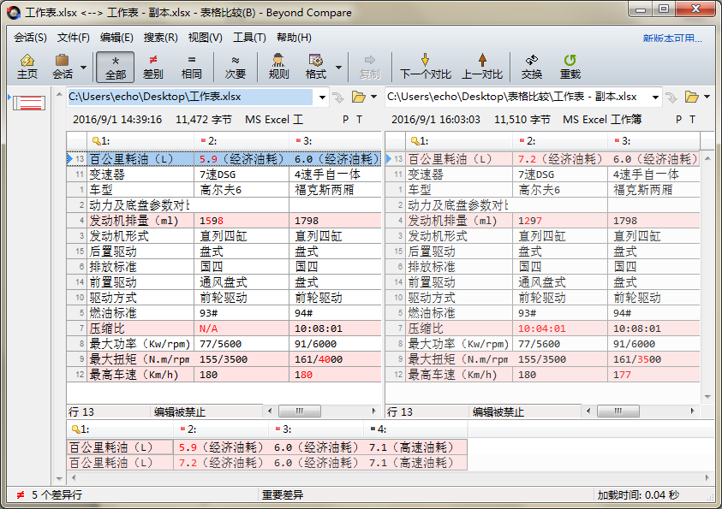Jump to 下一个对比 next difference
722x509 pixels.
click(x=426, y=64)
